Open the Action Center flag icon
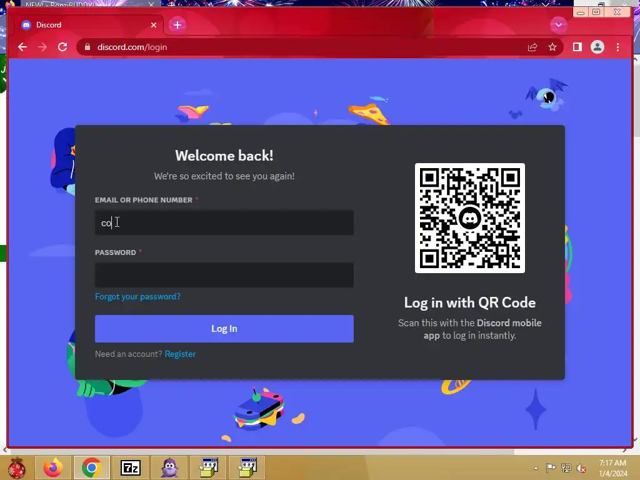This screenshot has width=640, height=480. tap(551, 467)
